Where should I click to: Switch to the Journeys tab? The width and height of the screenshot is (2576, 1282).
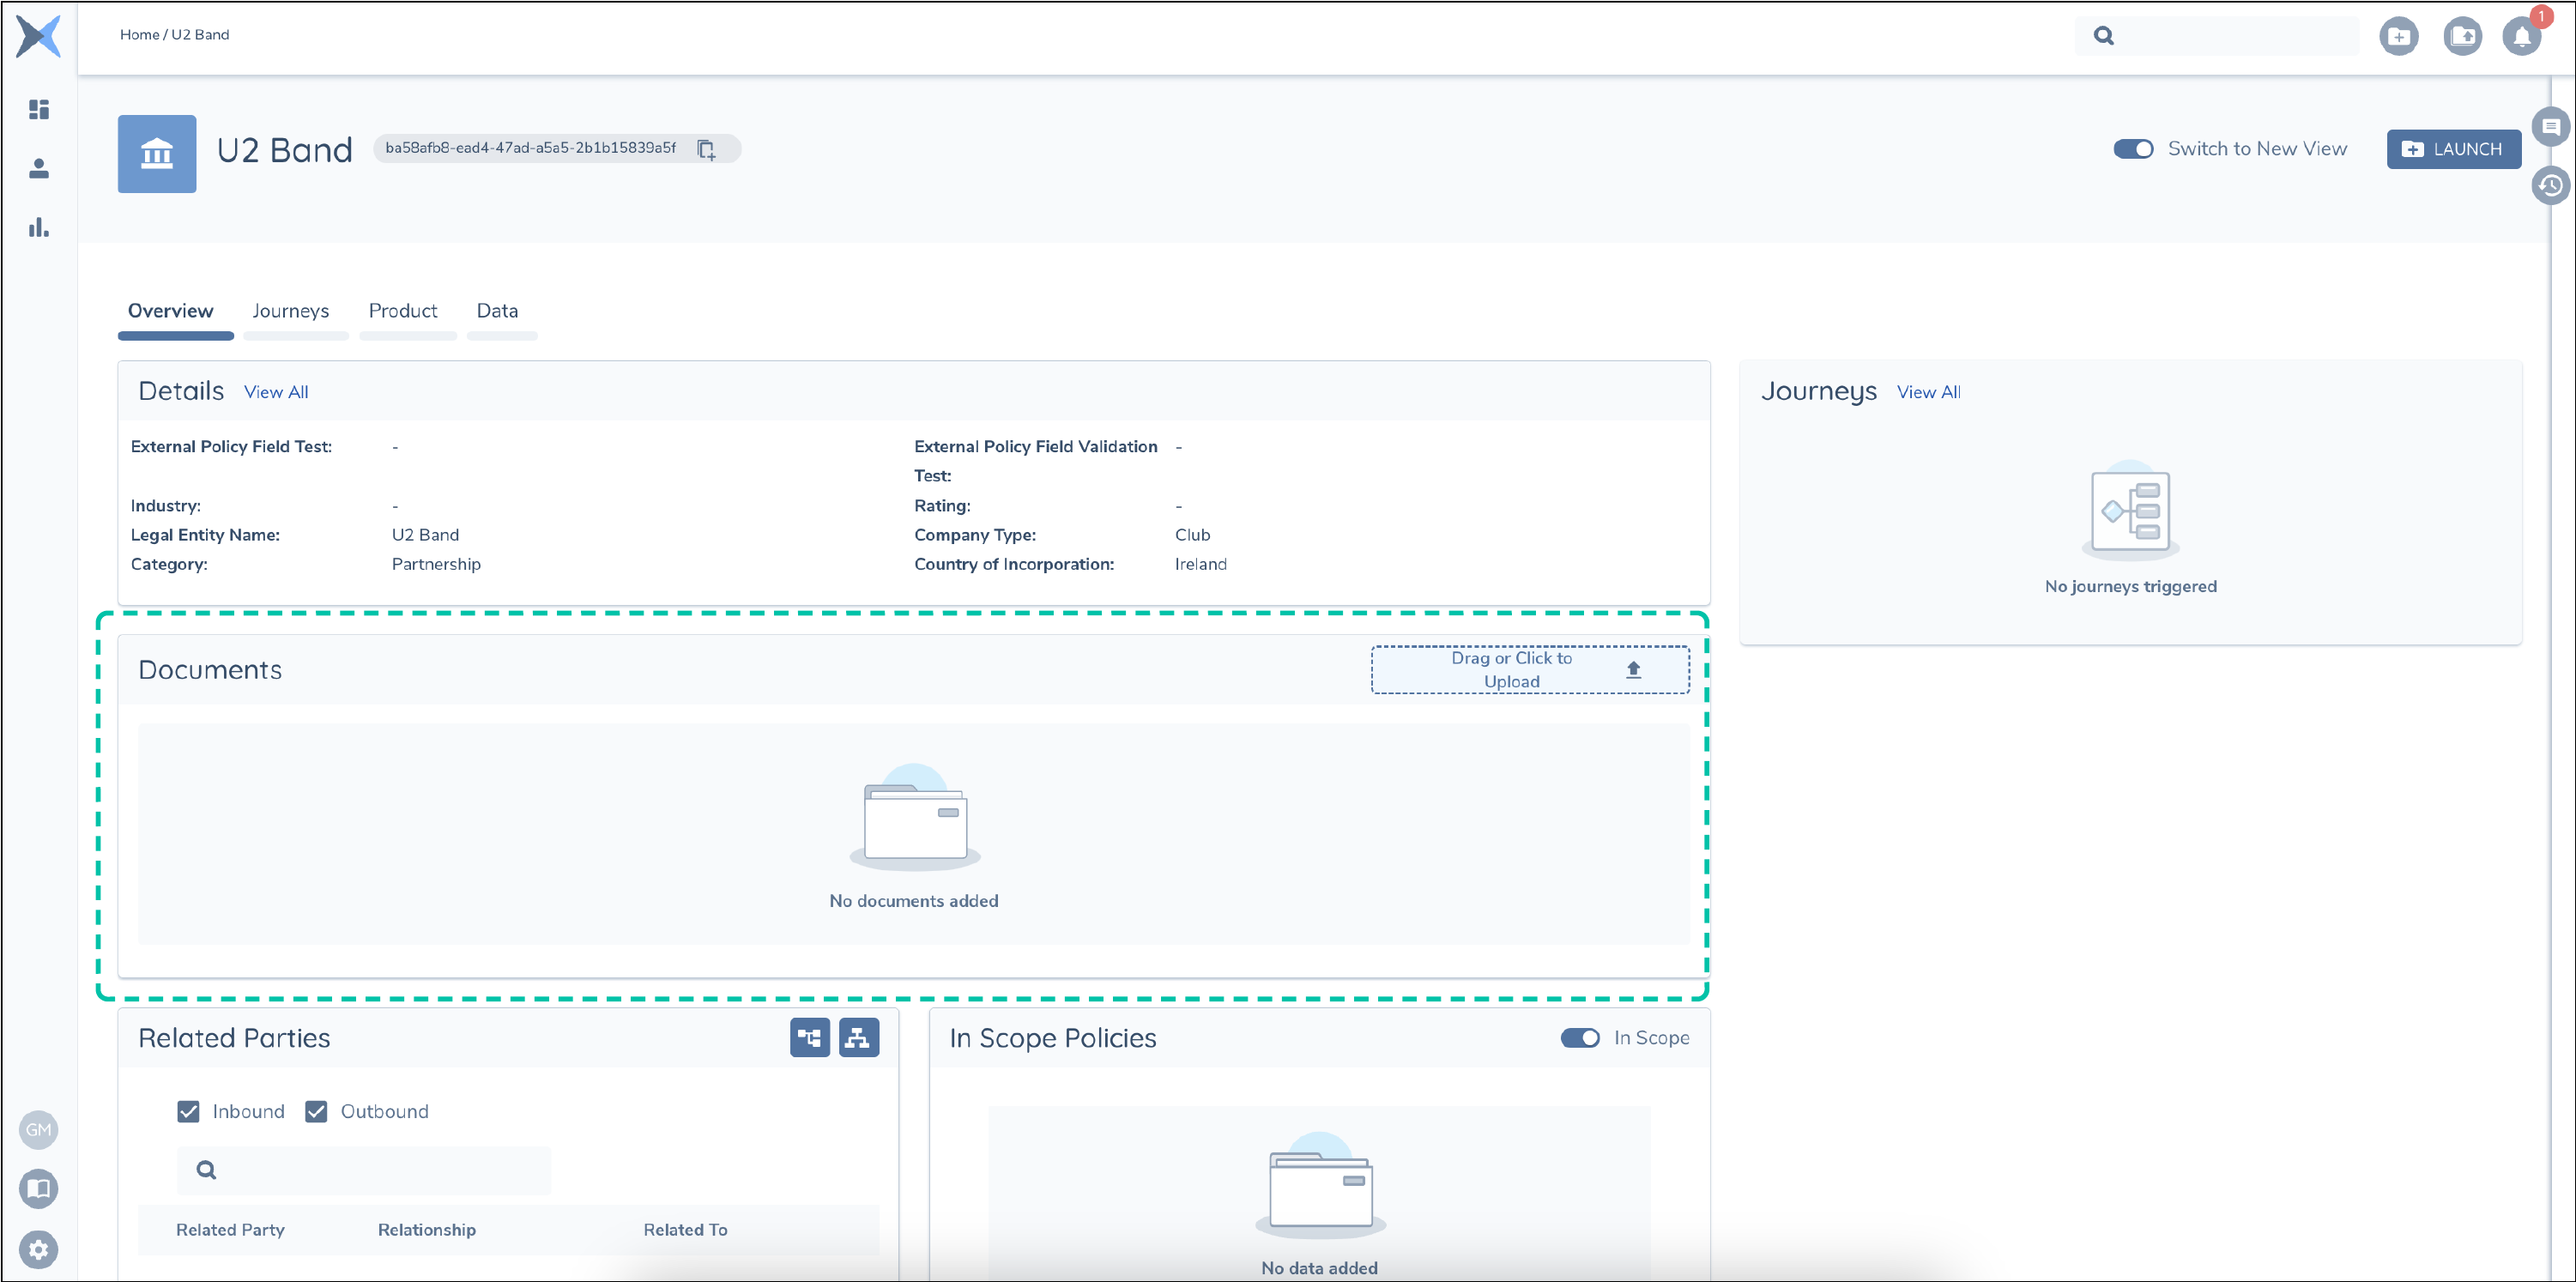(290, 311)
